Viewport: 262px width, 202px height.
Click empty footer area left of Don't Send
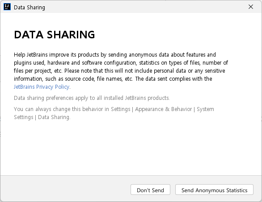tap(65, 190)
